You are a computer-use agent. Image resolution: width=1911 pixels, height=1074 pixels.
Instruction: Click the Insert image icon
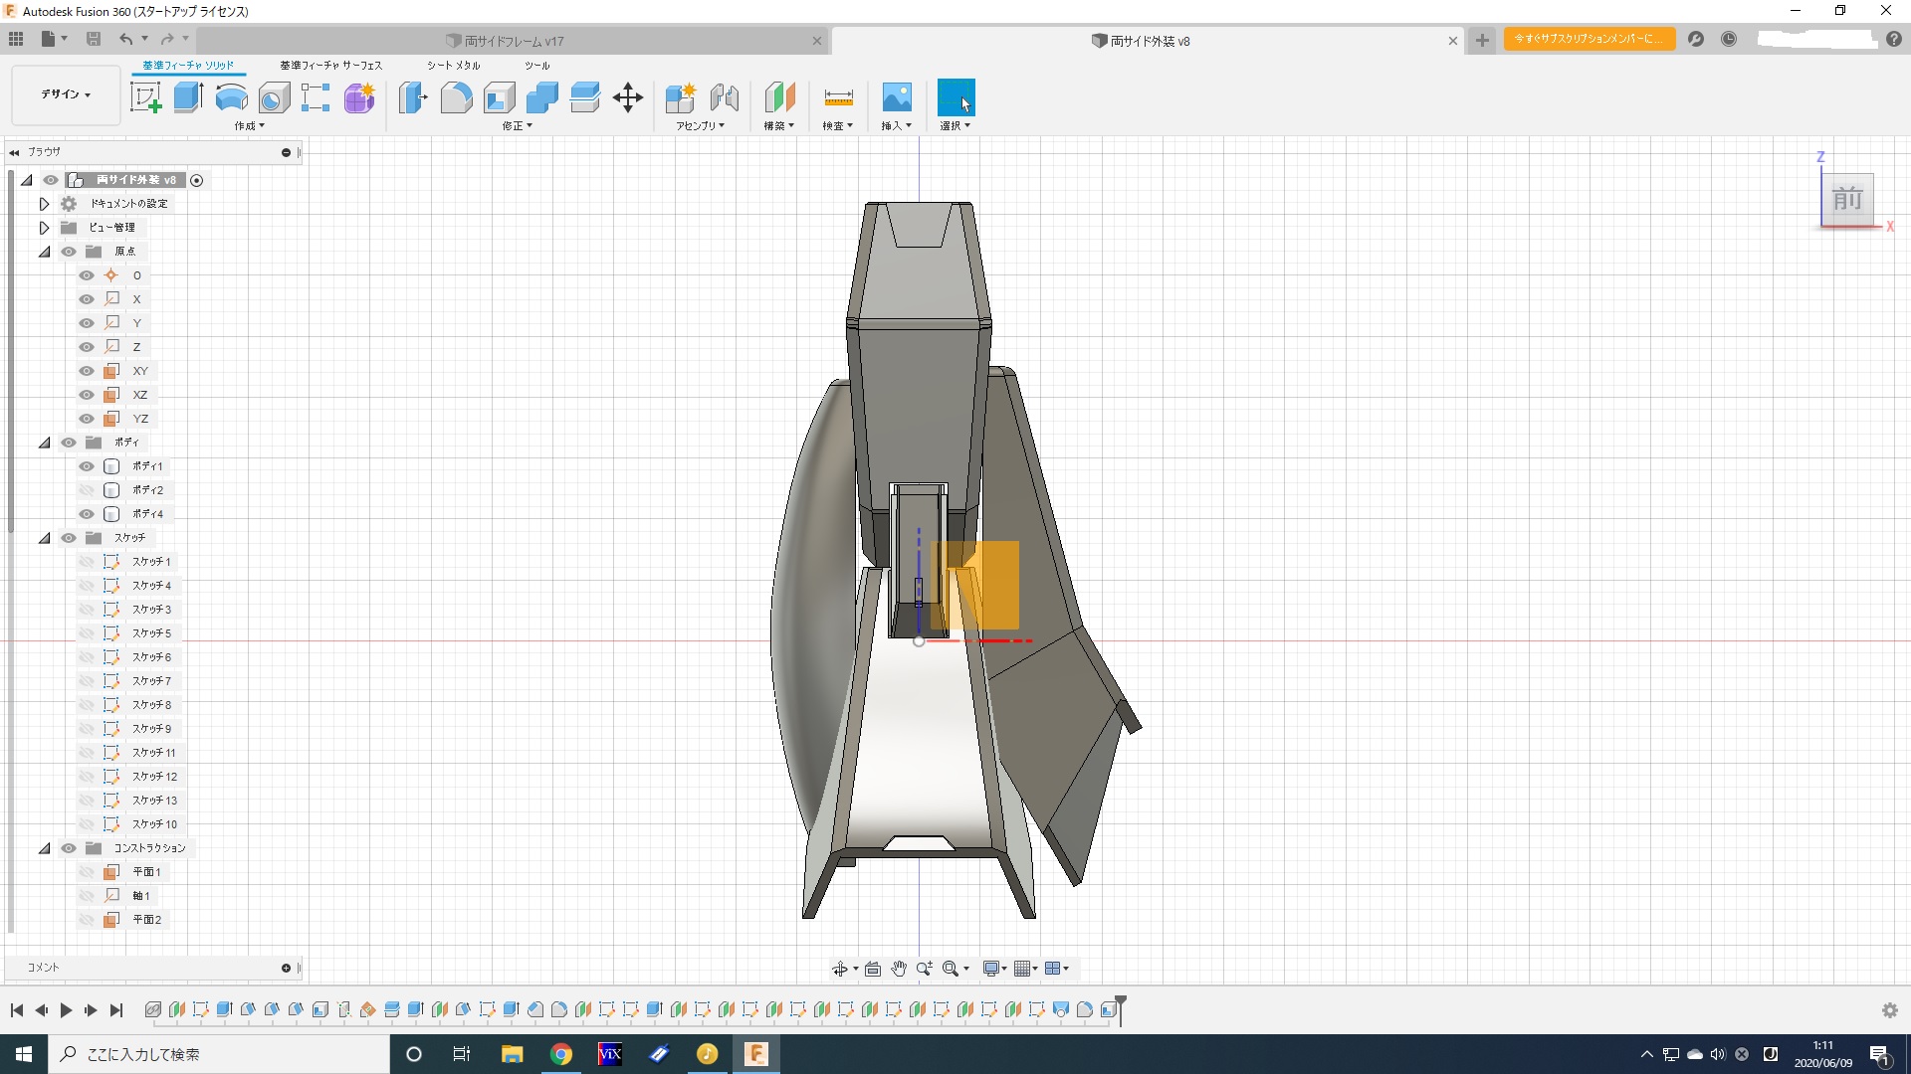897,97
